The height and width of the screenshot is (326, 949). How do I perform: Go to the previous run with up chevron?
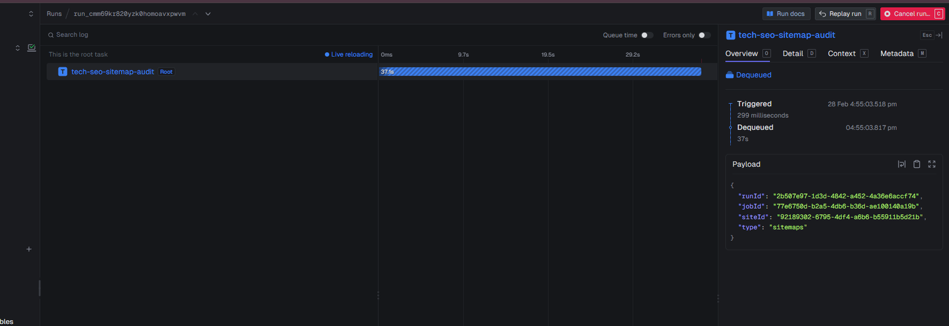tap(195, 14)
